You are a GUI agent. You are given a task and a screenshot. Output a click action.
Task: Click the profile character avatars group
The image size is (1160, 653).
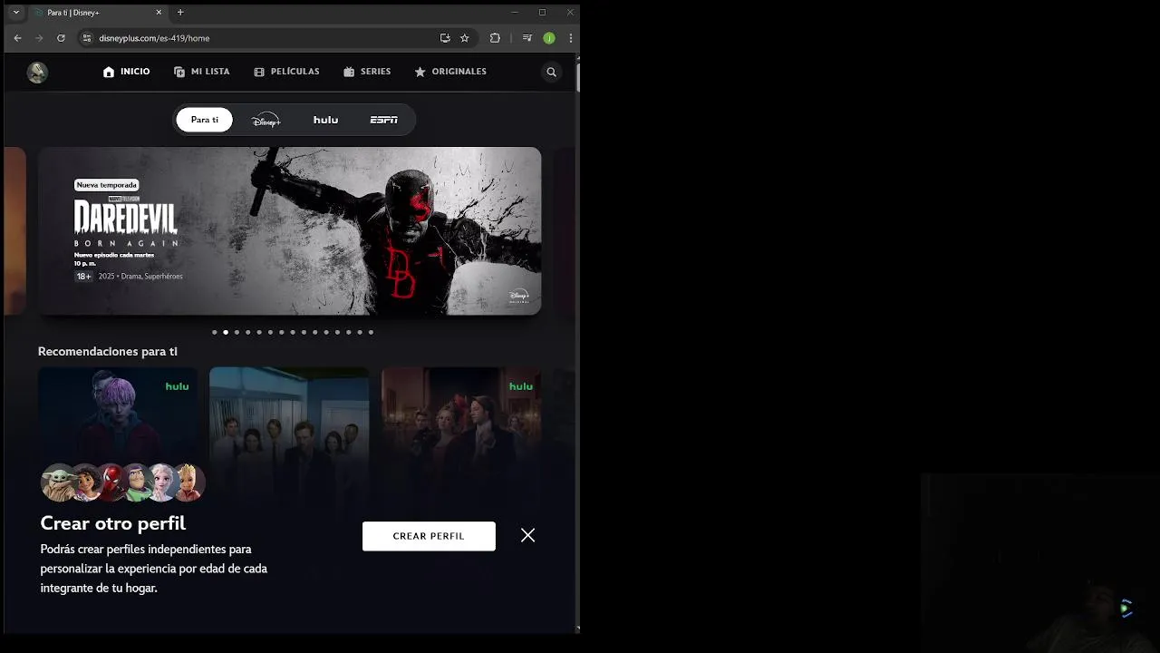click(x=123, y=482)
